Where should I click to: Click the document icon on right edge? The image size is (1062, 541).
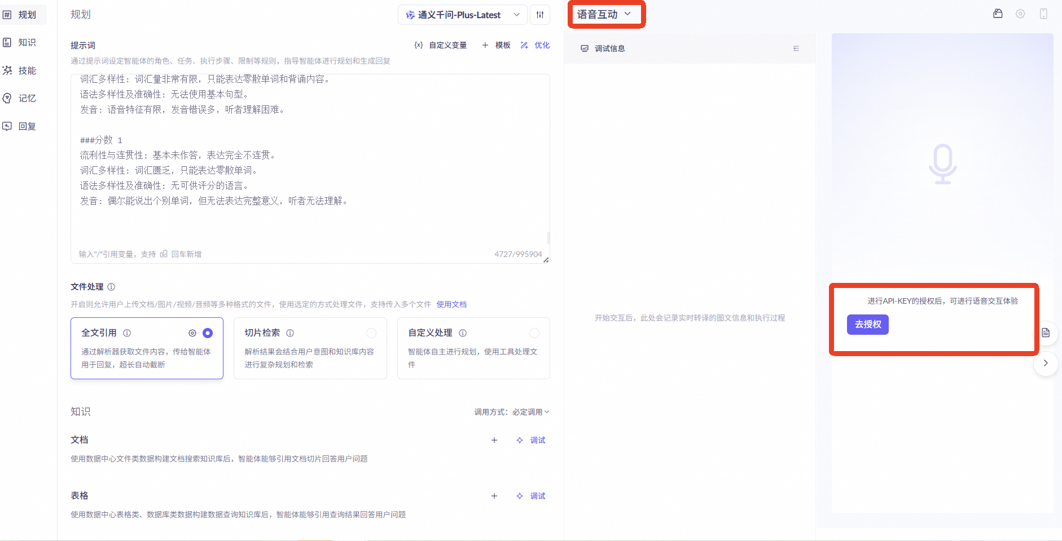tap(1046, 332)
